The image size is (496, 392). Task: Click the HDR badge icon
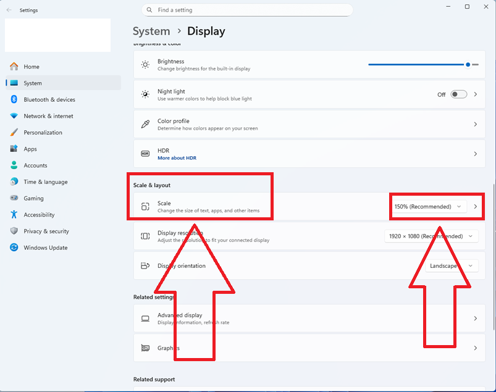click(145, 154)
